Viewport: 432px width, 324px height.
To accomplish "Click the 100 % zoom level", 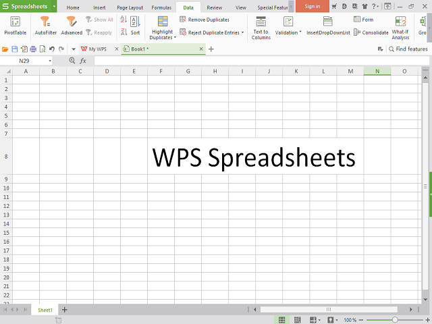I will [350, 320].
